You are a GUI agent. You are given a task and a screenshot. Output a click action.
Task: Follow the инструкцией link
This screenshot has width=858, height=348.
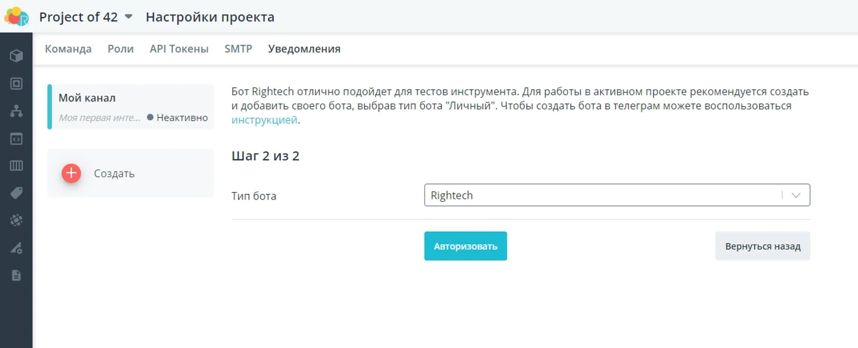[264, 120]
